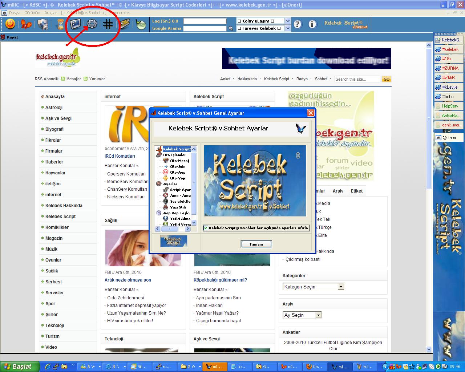465x372 pixels.
Task: Switch to the Arsiv tab
Action: click(338, 191)
